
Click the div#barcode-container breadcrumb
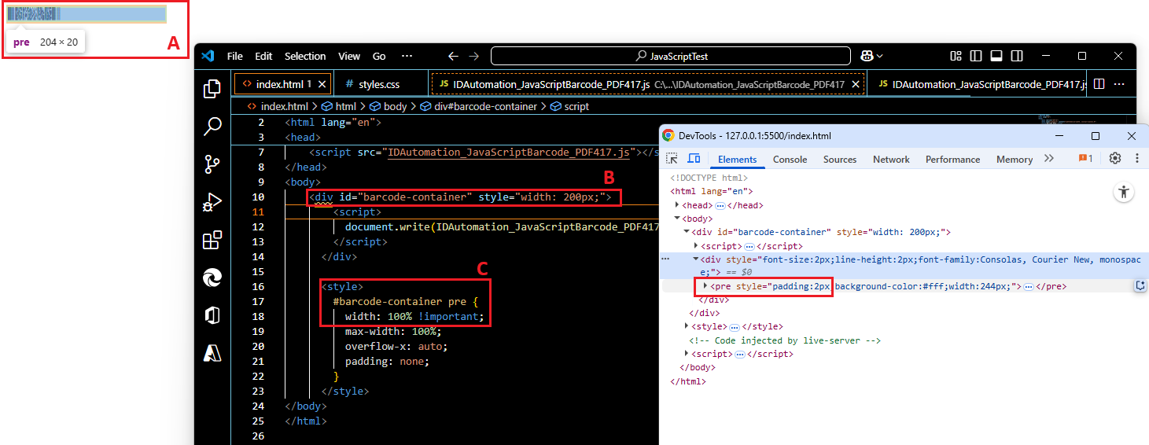coord(478,106)
